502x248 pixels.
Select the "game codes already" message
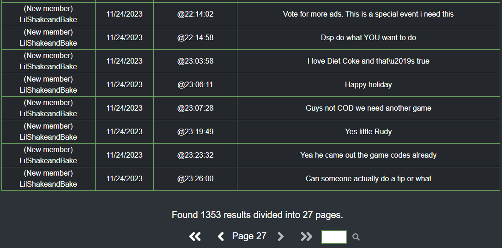pos(368,155)
